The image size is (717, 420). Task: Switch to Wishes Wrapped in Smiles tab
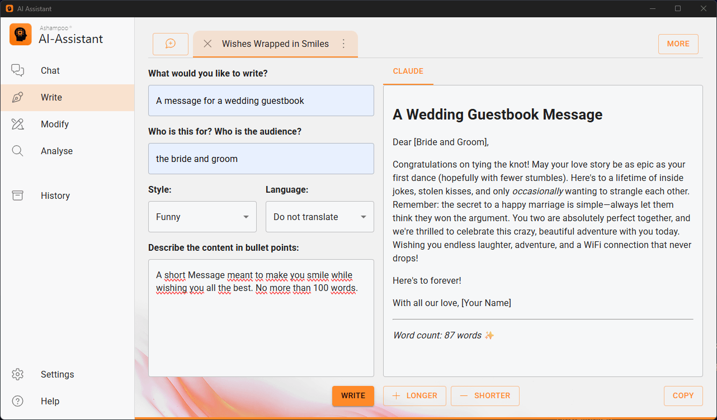(x=275, y=44)
